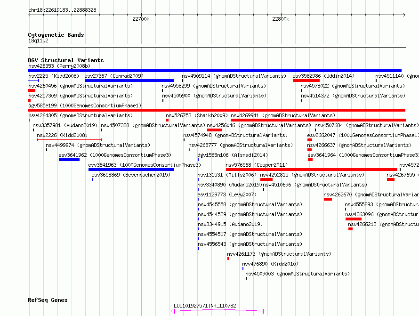Viewport: 419px width, 316px height.
Task: Click esv1129773 (Levy2007) label
Action: 227,194
